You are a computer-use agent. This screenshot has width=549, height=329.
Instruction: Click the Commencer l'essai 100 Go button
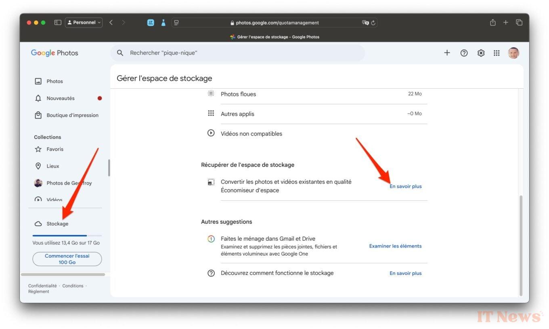[67, 259]
